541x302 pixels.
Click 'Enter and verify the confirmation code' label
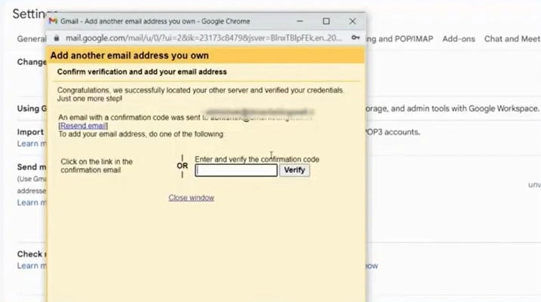click(257, 160)
